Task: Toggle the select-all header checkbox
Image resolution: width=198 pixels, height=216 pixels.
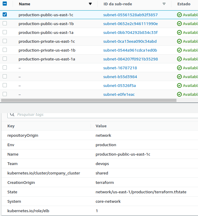Action: [5, 4]
